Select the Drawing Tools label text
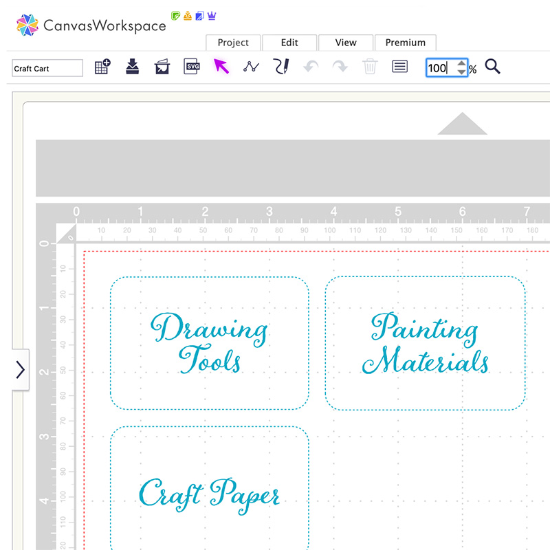Screen dimensions: 550x550 coord(210,343)
